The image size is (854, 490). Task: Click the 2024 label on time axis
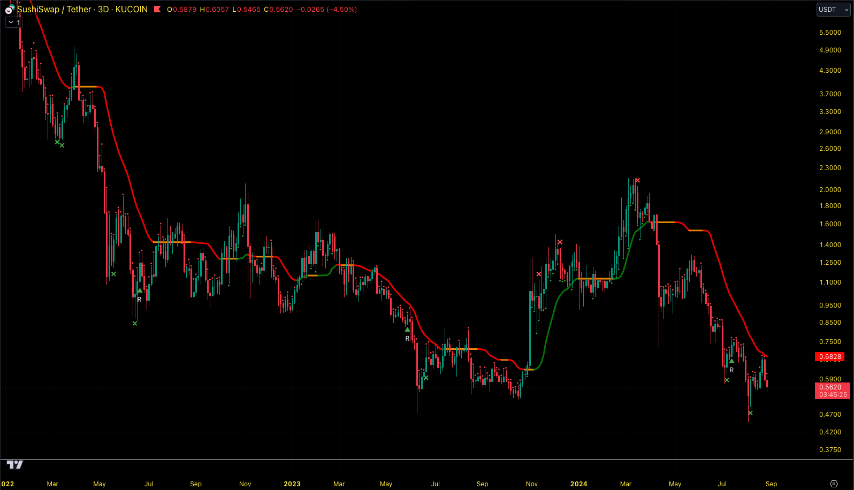coord(578,484)
